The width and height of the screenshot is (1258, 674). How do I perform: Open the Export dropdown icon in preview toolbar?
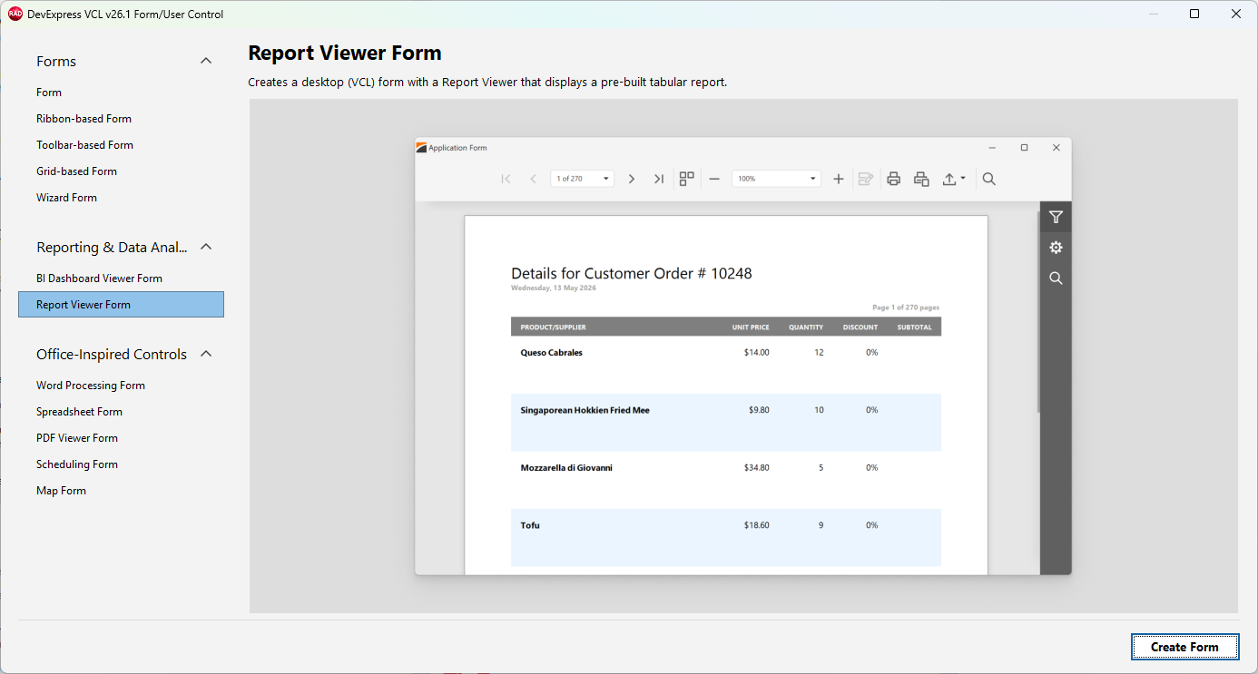click(x=953, y=179)
